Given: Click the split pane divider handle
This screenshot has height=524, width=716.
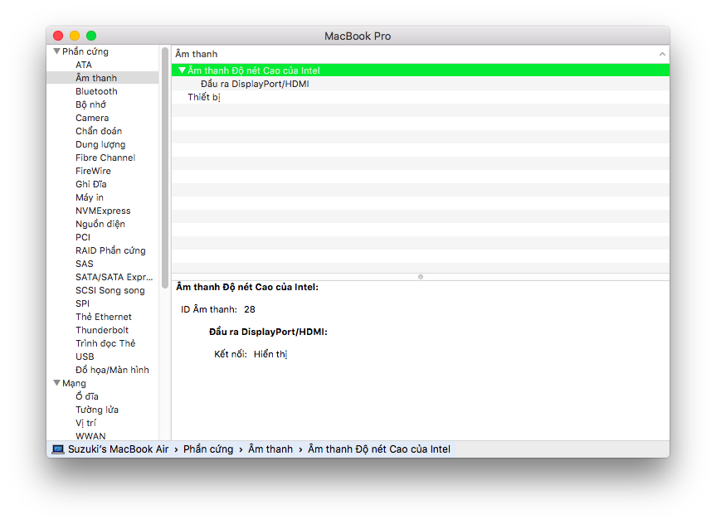Looking at the screenshot, I should point(421,276).
